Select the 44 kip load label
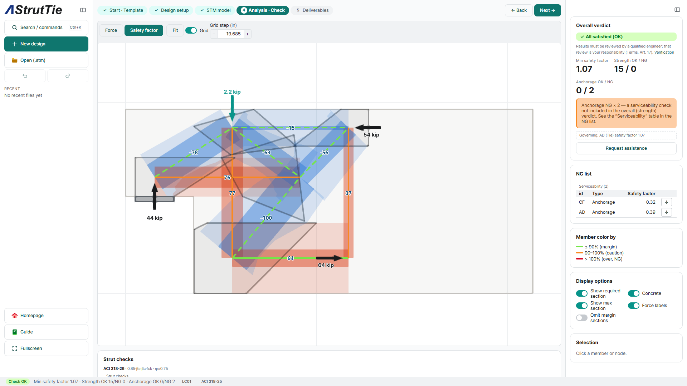Image resolution: width=687 pixels, height=386 pixels. (x=155, y=218)
